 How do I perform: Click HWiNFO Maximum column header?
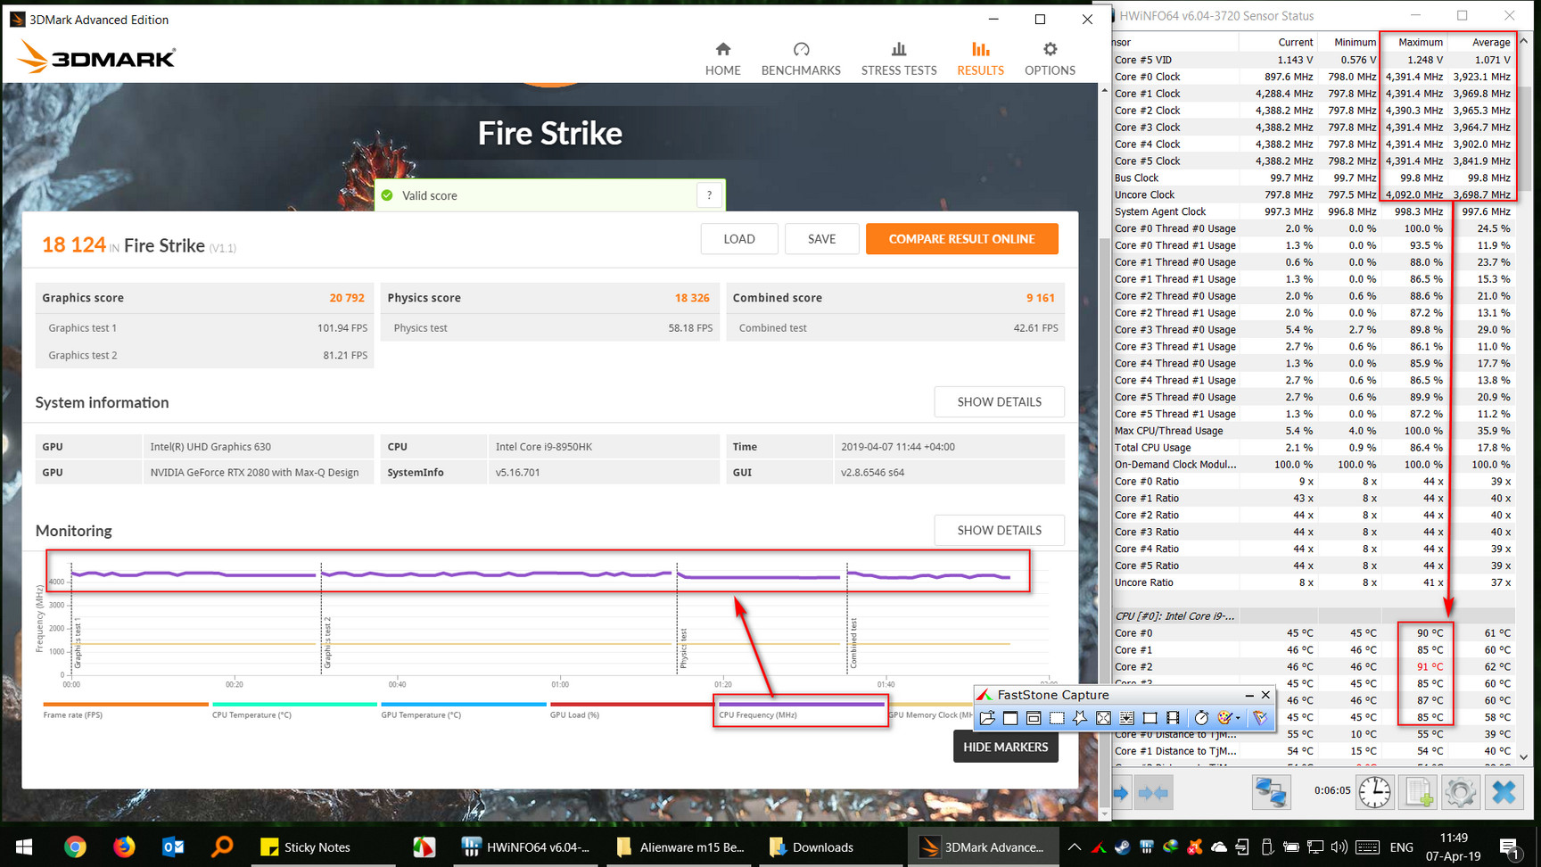pyautogui.click(x=1420, y=42)
